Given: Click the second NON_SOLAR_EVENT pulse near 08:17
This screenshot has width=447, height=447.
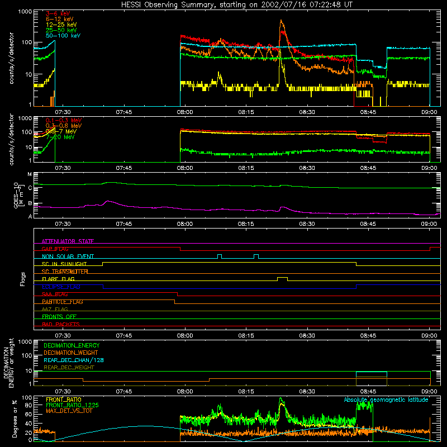Looking at the screenshot, I should pos(256,256).
